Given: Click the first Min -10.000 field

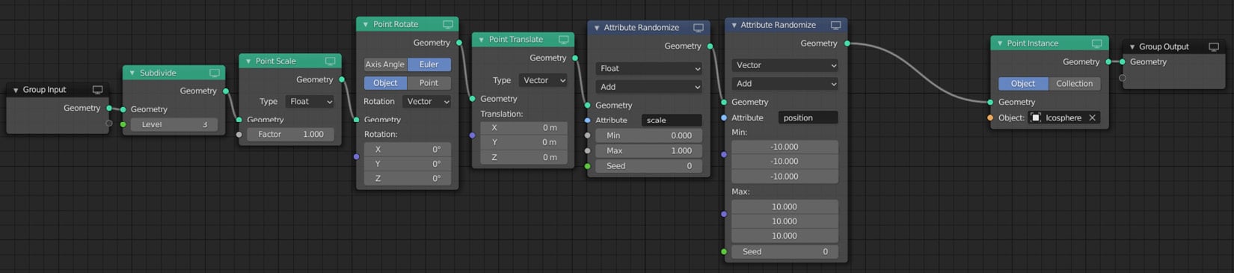Looking at the screenshot, I should pyautogui.click(x=785, y=147).
